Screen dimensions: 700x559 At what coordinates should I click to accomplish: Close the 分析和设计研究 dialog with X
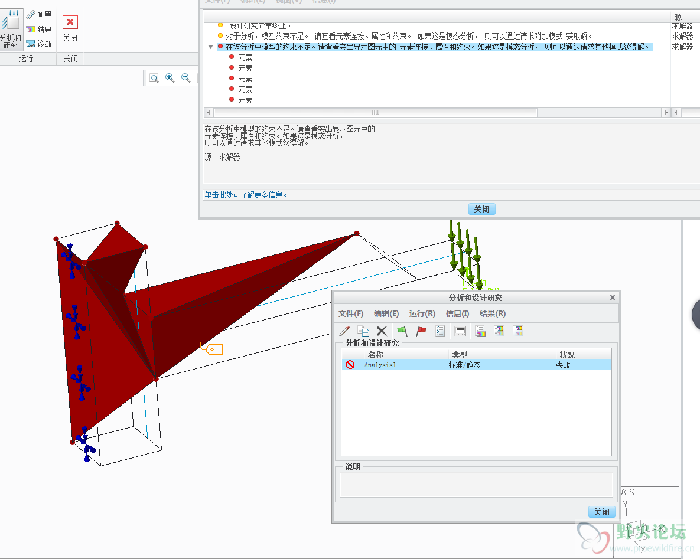(613, 298)
